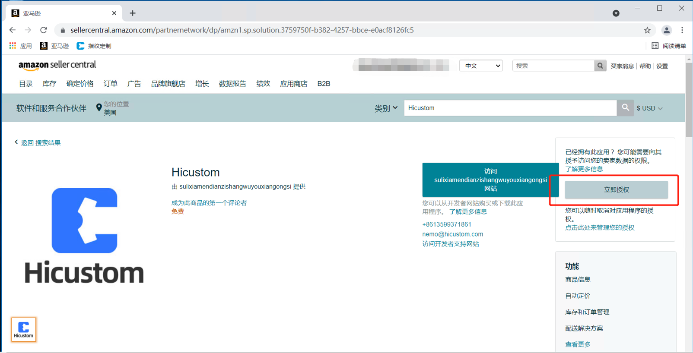Close the 亚马逊 tab
This screenshot has height=353, width=693.
click(x=114, y=13)
